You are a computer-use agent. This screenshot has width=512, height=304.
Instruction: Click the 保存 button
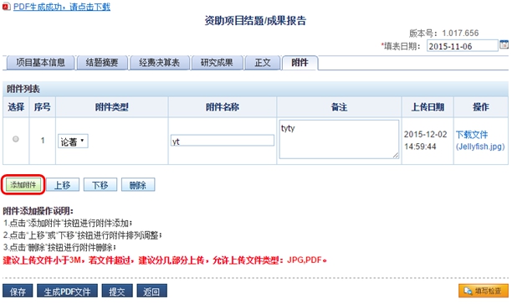[18, 291]
